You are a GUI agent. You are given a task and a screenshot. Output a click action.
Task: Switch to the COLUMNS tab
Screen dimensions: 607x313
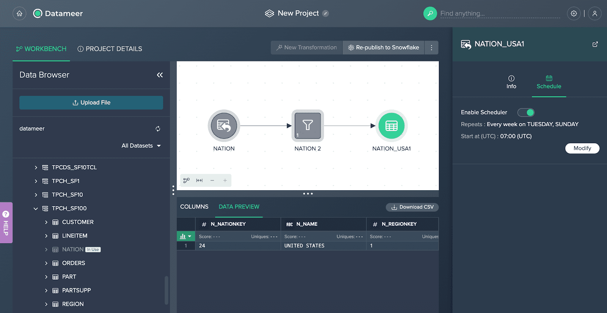194,207
